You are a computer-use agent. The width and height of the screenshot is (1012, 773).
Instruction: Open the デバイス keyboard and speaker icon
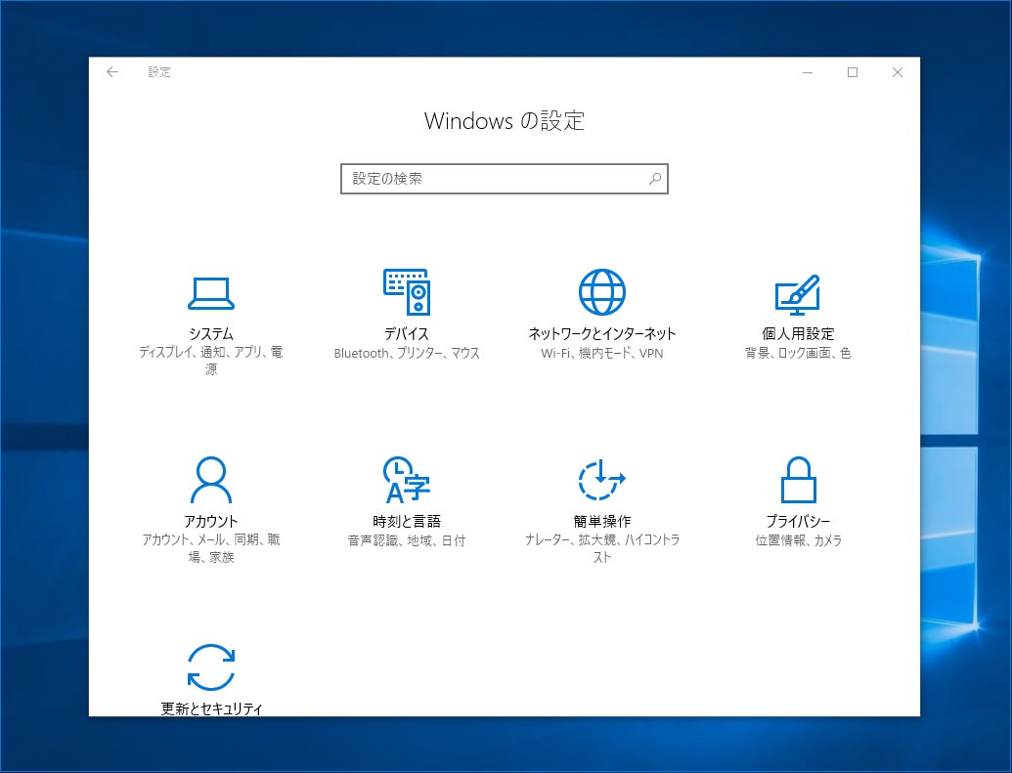tap(407, 291)
